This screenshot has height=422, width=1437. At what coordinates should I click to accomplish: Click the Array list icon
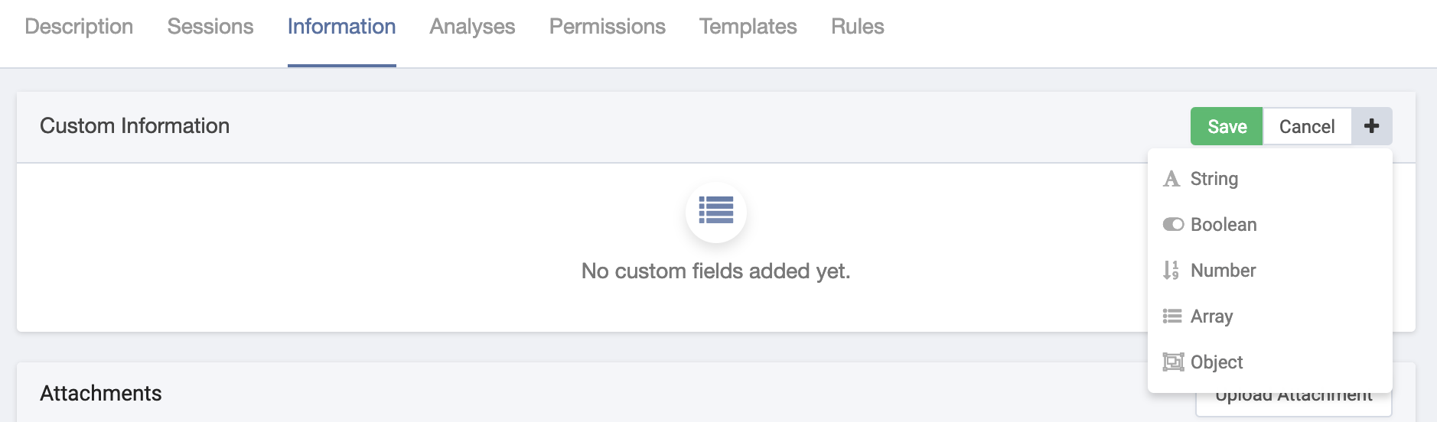[1172, 316]
